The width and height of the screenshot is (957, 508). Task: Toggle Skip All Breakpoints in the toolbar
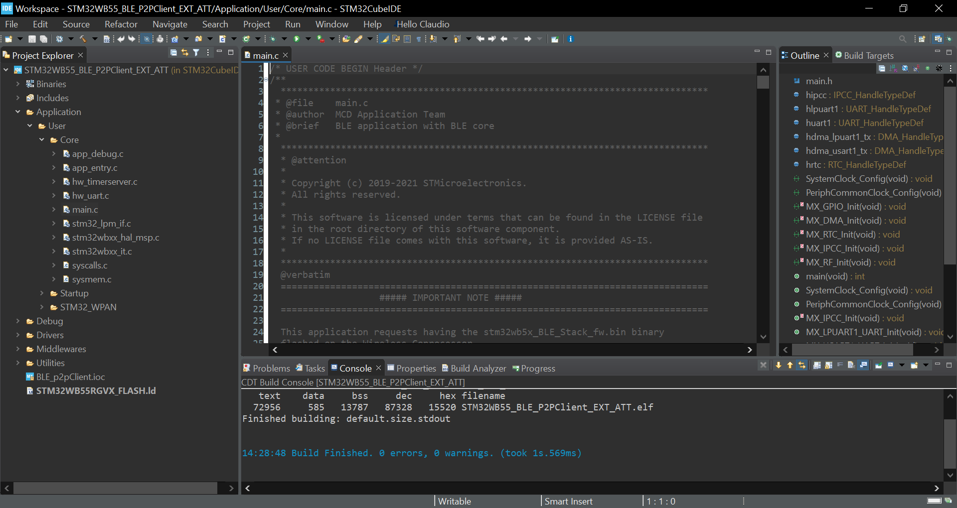pos(147,39)
